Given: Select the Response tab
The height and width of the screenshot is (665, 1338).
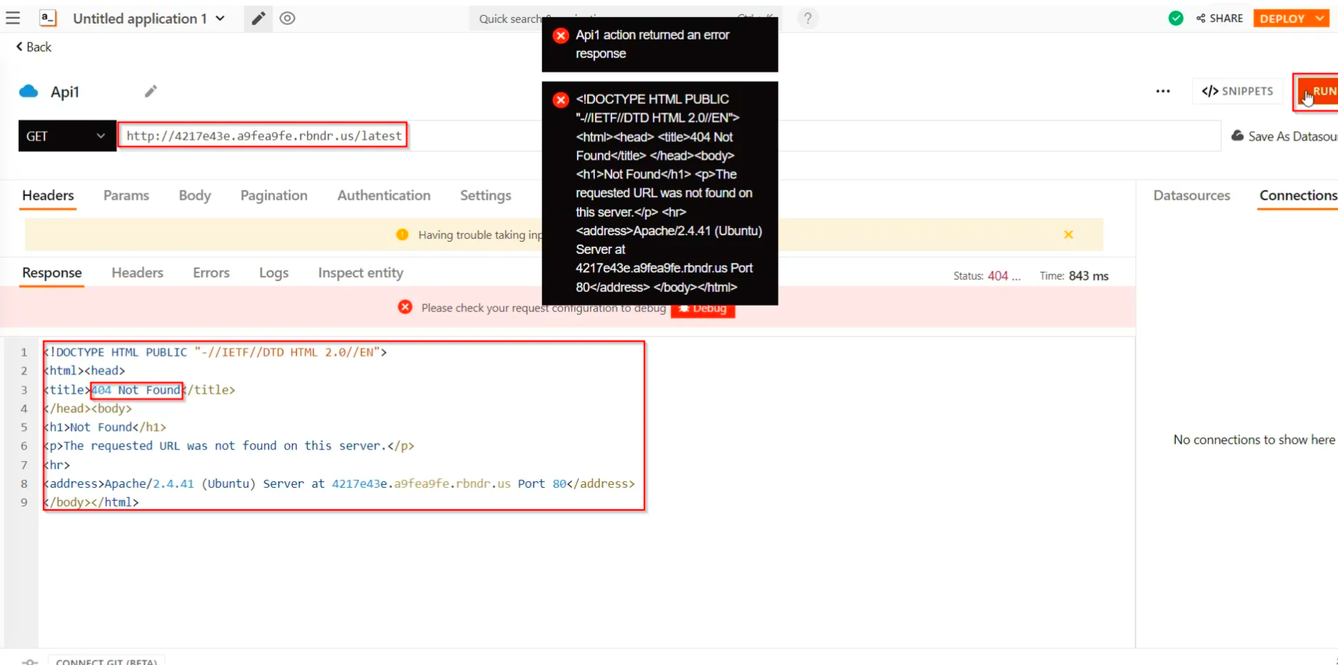Looking at the screenshot, I should 52,273.
